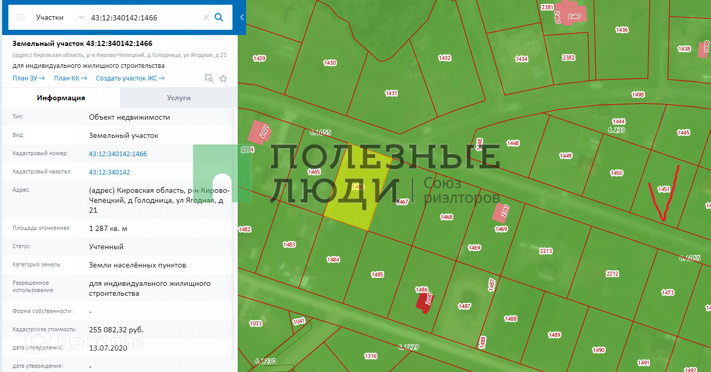This screenshot has width=711, height=372.
Task: Click zone label 6.1230 on map
Action: (265, 361)
